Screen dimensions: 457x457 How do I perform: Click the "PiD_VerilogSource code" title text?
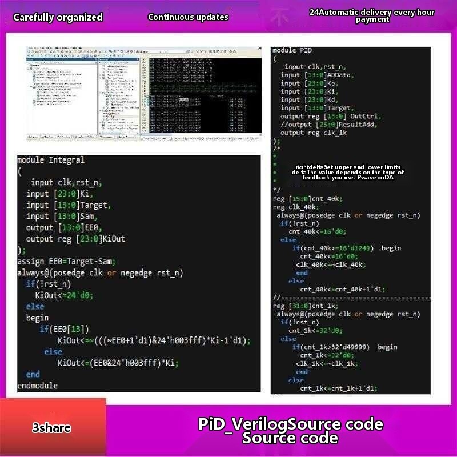point(291,424)
